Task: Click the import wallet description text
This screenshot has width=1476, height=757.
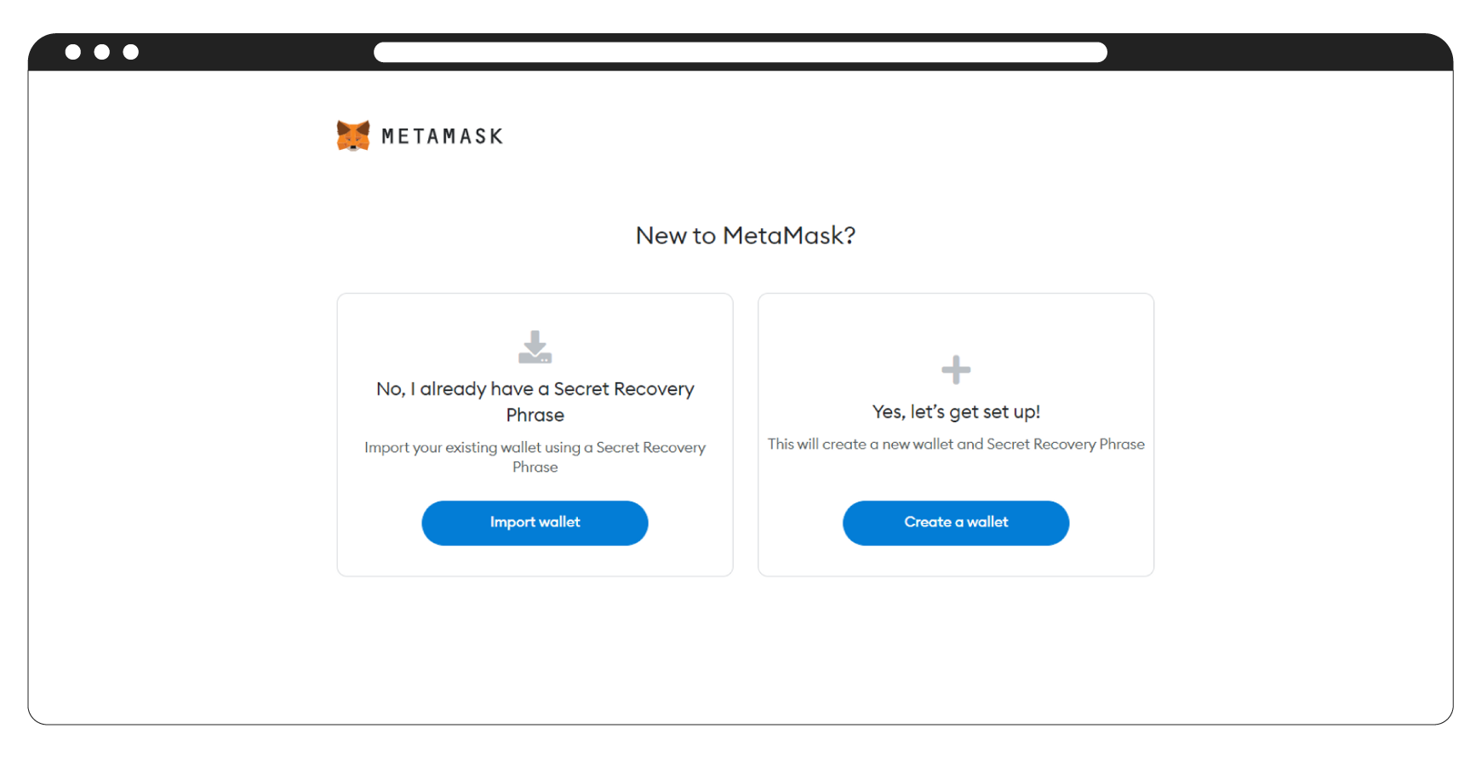Action: click(535, 457)
